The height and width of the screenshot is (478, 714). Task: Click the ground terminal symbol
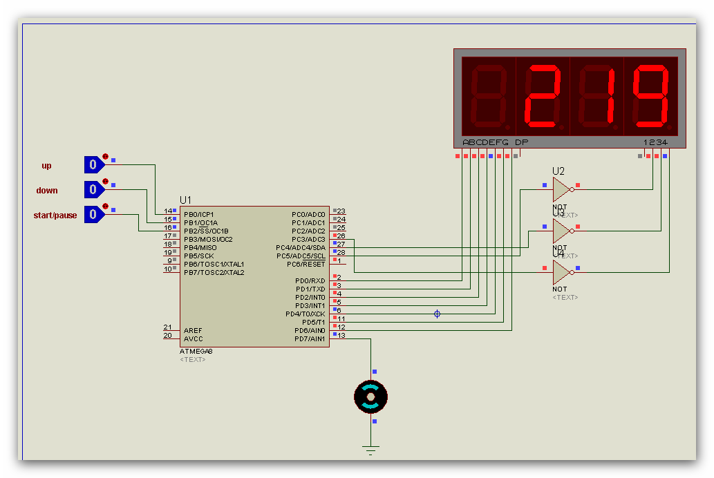coord(371,451)
